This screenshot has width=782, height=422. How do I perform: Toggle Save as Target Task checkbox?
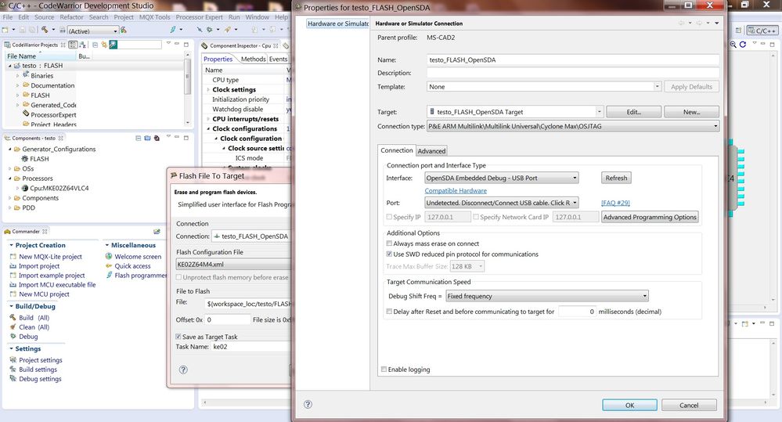[178, 337]
